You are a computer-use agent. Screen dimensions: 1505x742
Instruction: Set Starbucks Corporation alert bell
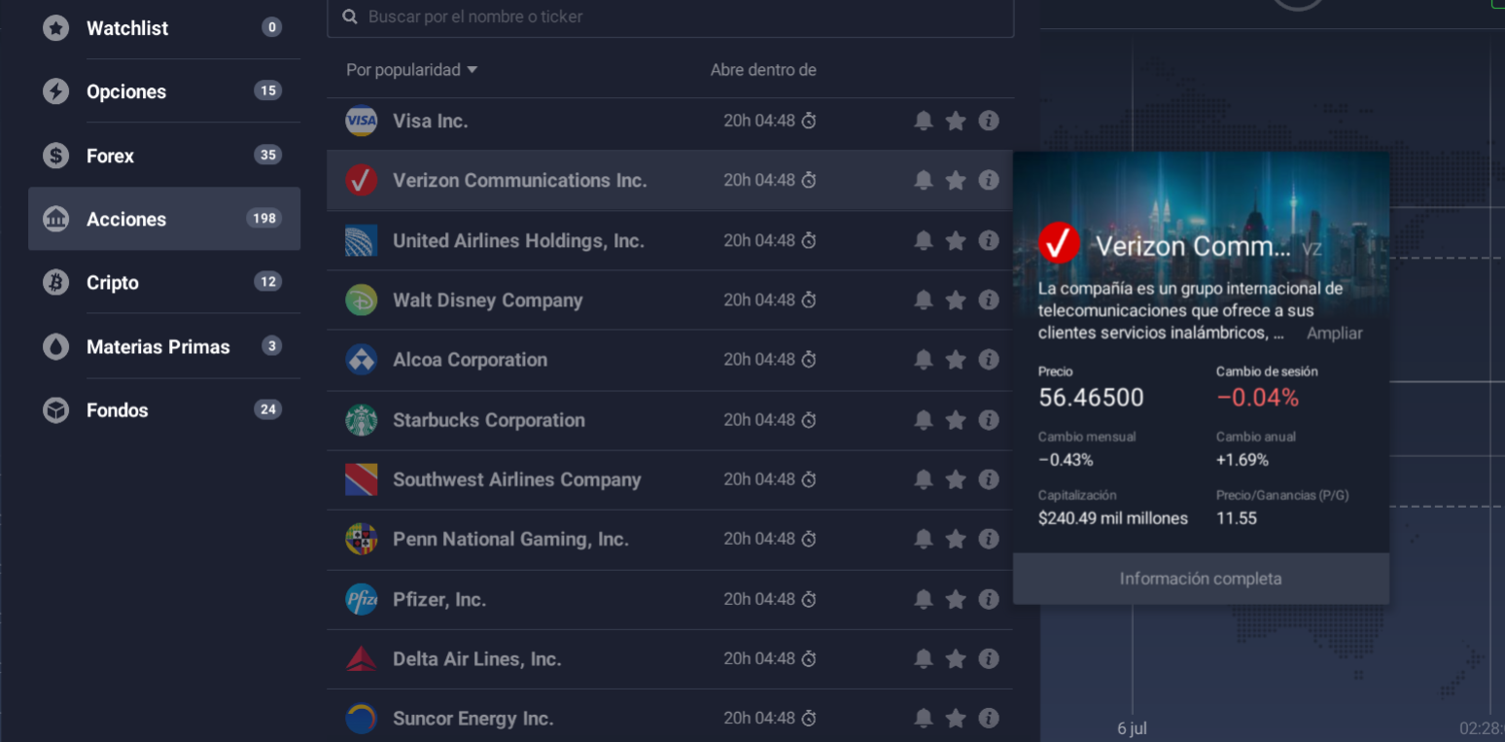coord(924,420)
